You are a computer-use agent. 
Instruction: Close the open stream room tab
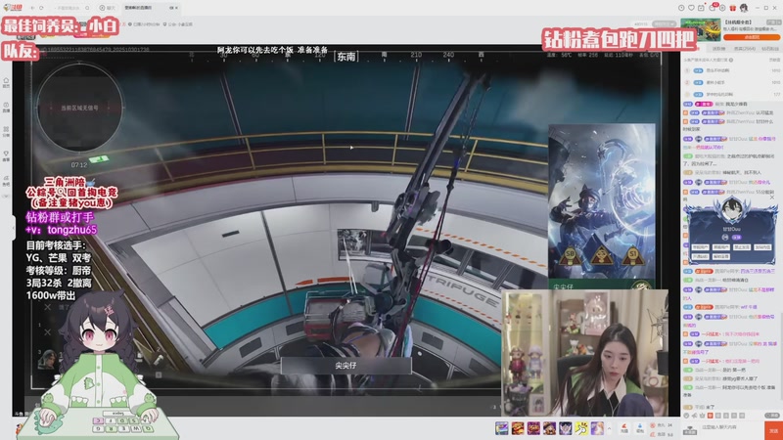coord(176,8)
